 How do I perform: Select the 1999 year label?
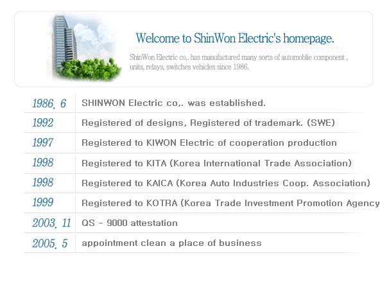click(43, 202)
